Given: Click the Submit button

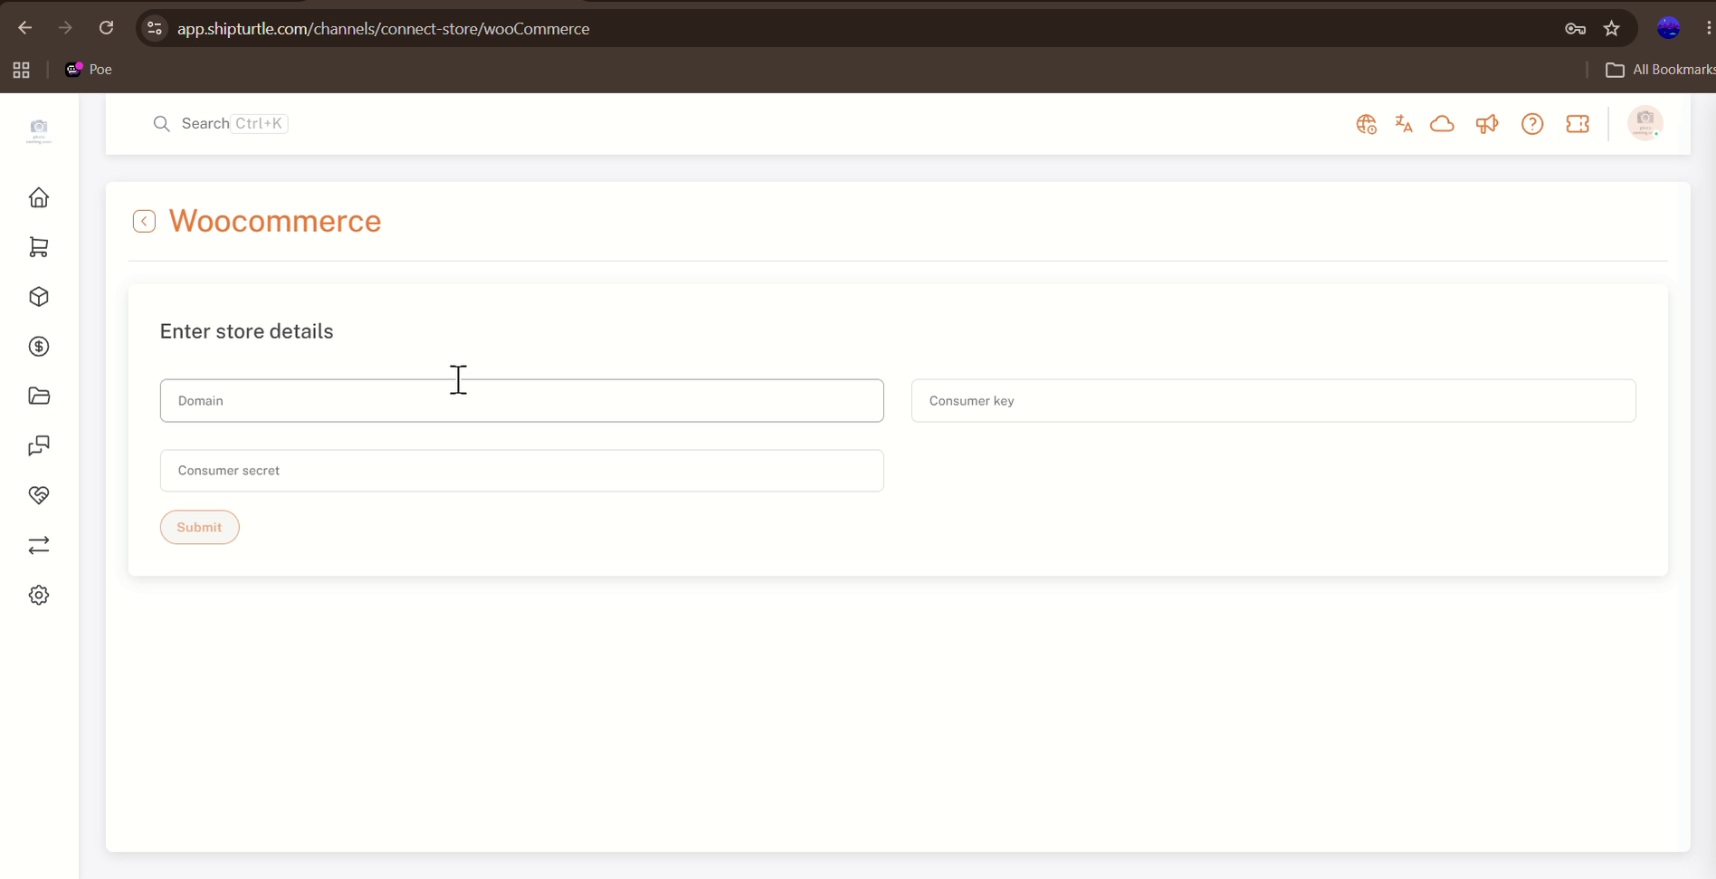Looking at the screenshot, I should click(199, 527).
